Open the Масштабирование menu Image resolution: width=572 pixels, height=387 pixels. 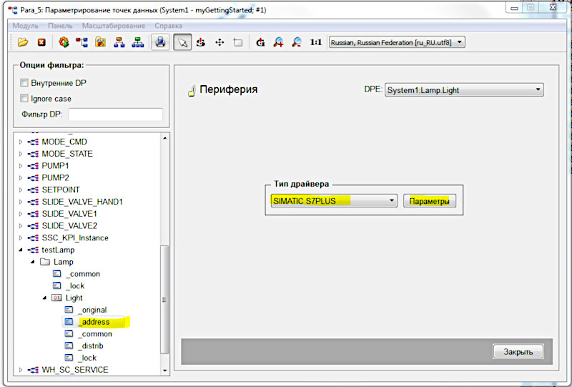(114, 26)
